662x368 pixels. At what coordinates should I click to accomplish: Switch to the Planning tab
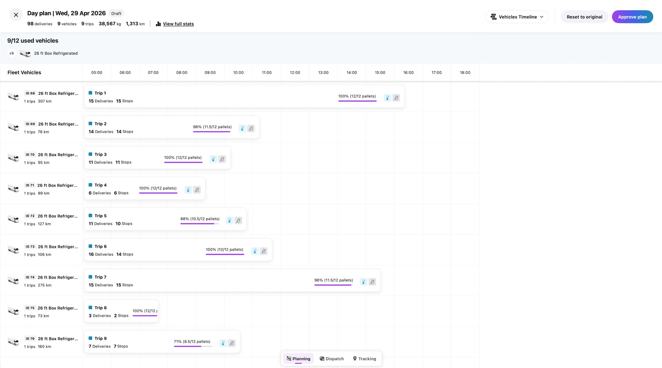point(299,359)
